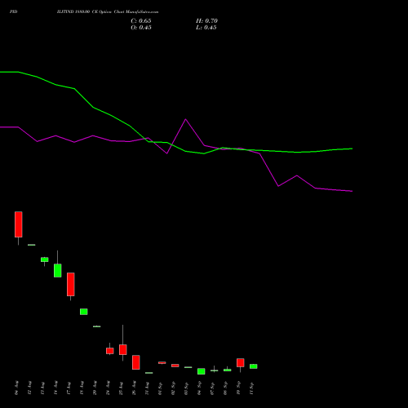Select the large red candle for 04 Aug
This screenshot has height=408, width=408.
[19, 224]
